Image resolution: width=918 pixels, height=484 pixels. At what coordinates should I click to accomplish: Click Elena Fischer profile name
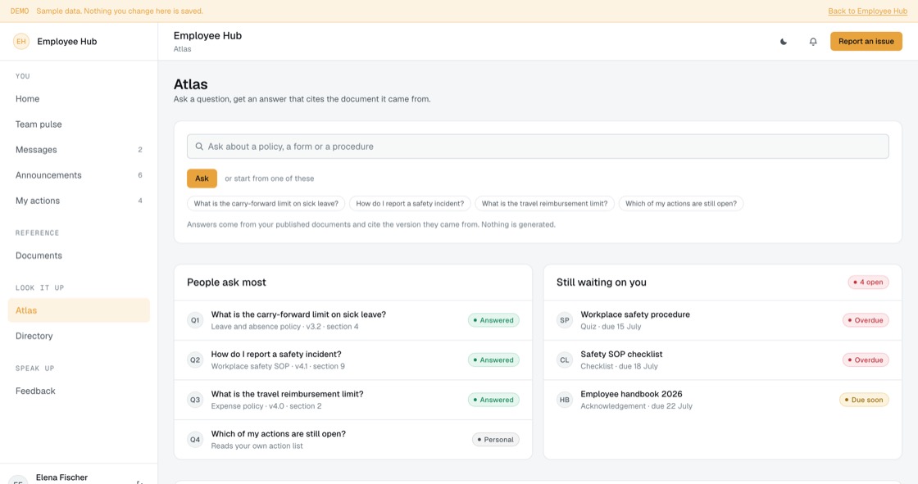[61, 477]
